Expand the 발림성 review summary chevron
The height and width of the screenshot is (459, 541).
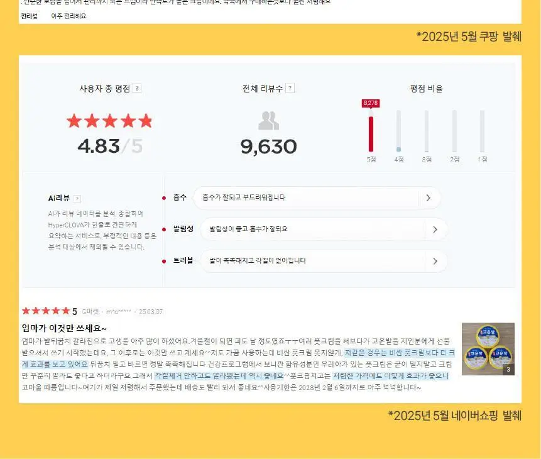pos(435,229)
